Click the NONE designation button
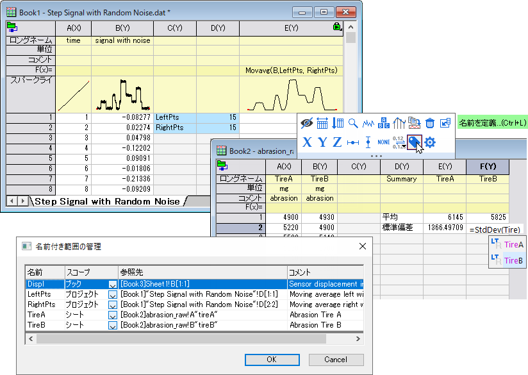 point(384,142)
